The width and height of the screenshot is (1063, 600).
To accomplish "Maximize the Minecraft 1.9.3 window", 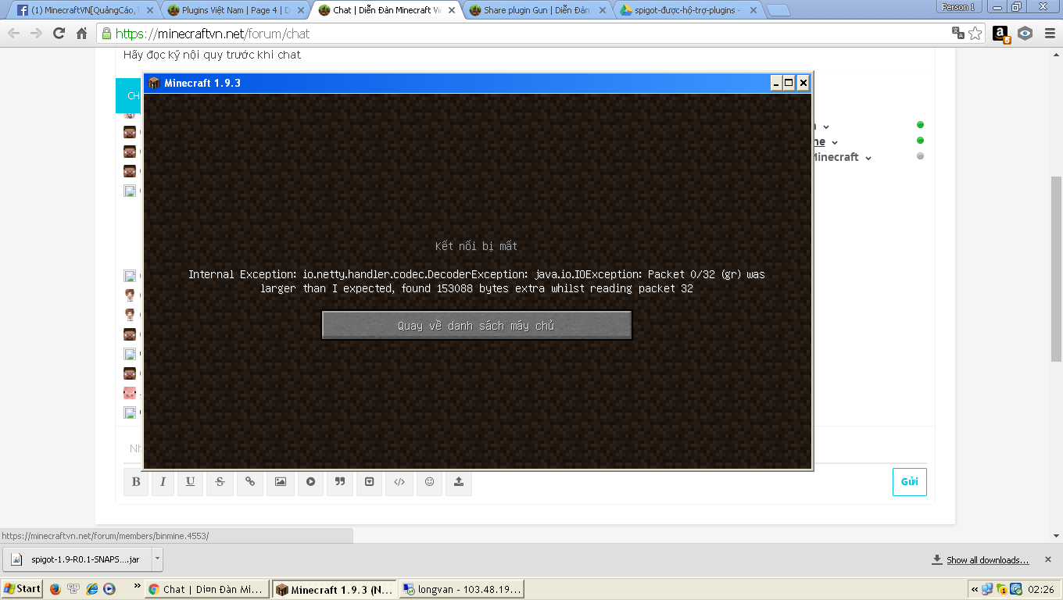I will [x=789, y=83].
